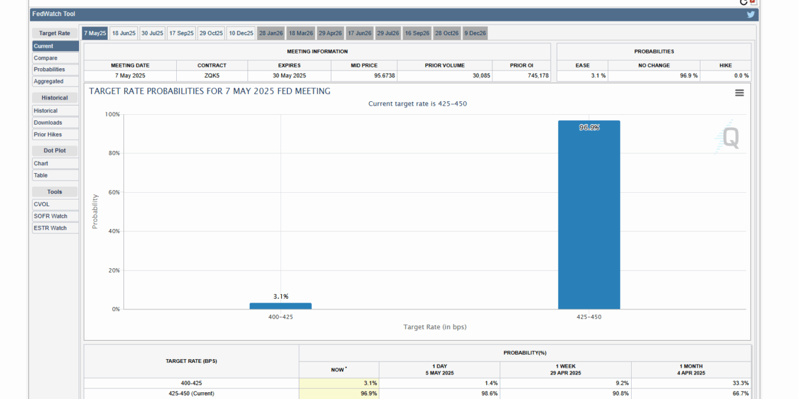This screenshot has height=399, width=798.
Task: Click the 66.7% one-month probability cell
Action: [x=691, y=393]
